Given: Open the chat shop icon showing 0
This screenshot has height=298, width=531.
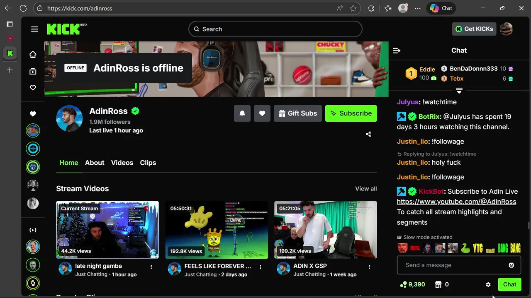Looking at the screenshot, I should [x=441, y=284].
